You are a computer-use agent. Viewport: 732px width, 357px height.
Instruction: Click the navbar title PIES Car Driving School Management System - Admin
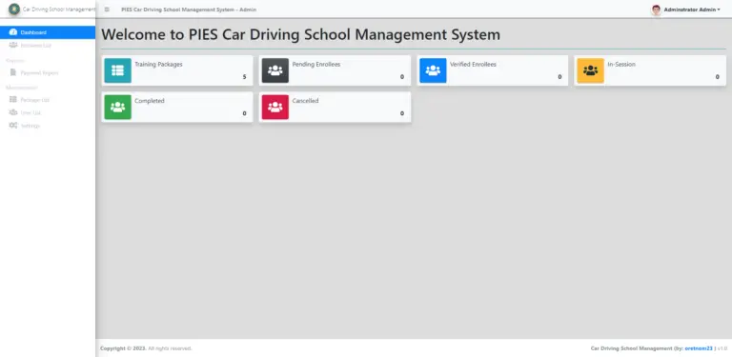click(189, 10)
